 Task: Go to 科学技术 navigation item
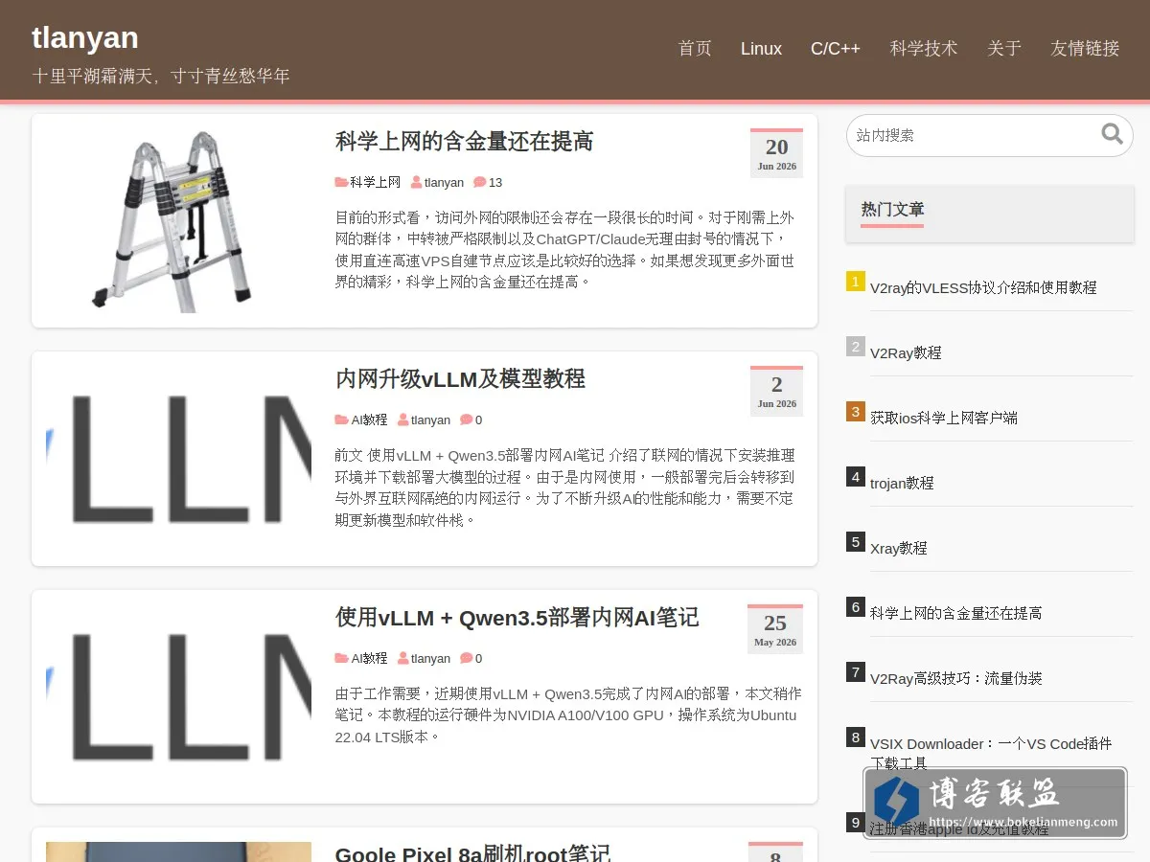(x=924, y=49)
